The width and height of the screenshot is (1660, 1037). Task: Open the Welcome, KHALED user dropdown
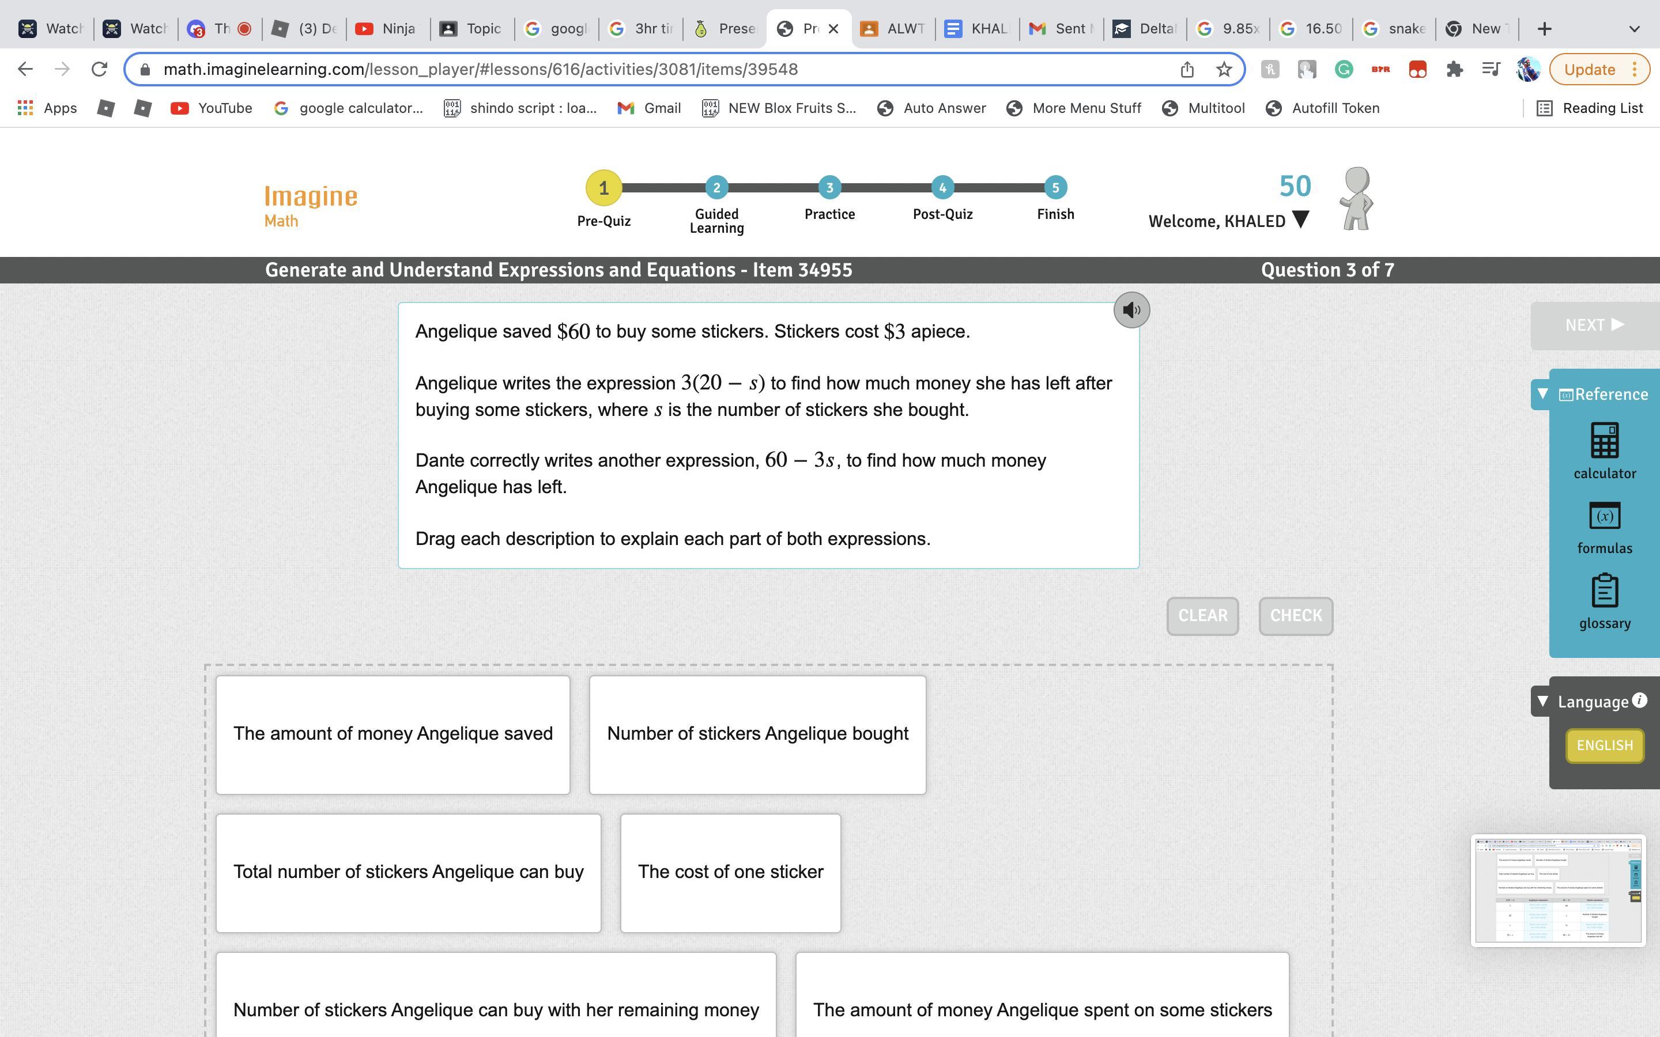coord(1300,219)
